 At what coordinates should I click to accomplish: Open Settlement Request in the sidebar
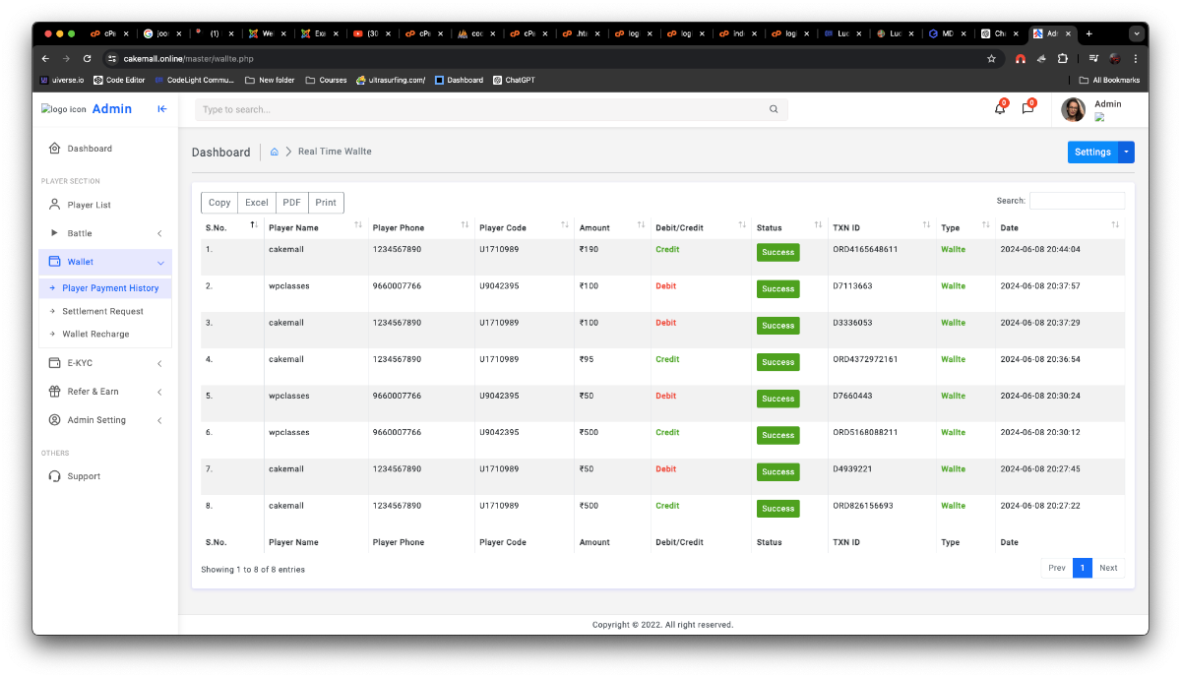click(102, 311)
